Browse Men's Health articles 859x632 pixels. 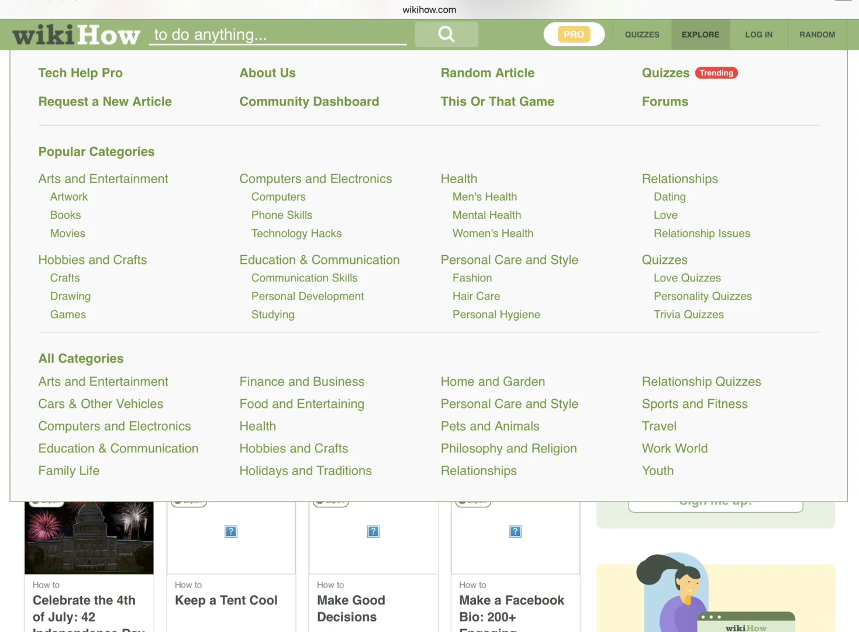(485, 197)
